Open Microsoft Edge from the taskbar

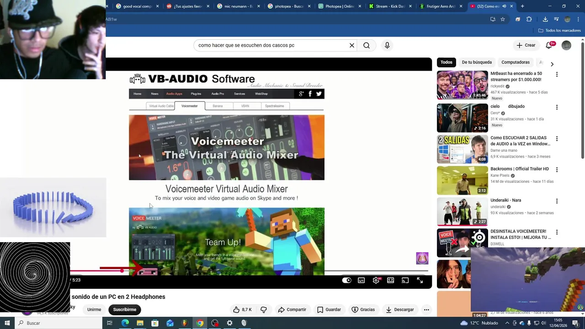click(125, 323)
